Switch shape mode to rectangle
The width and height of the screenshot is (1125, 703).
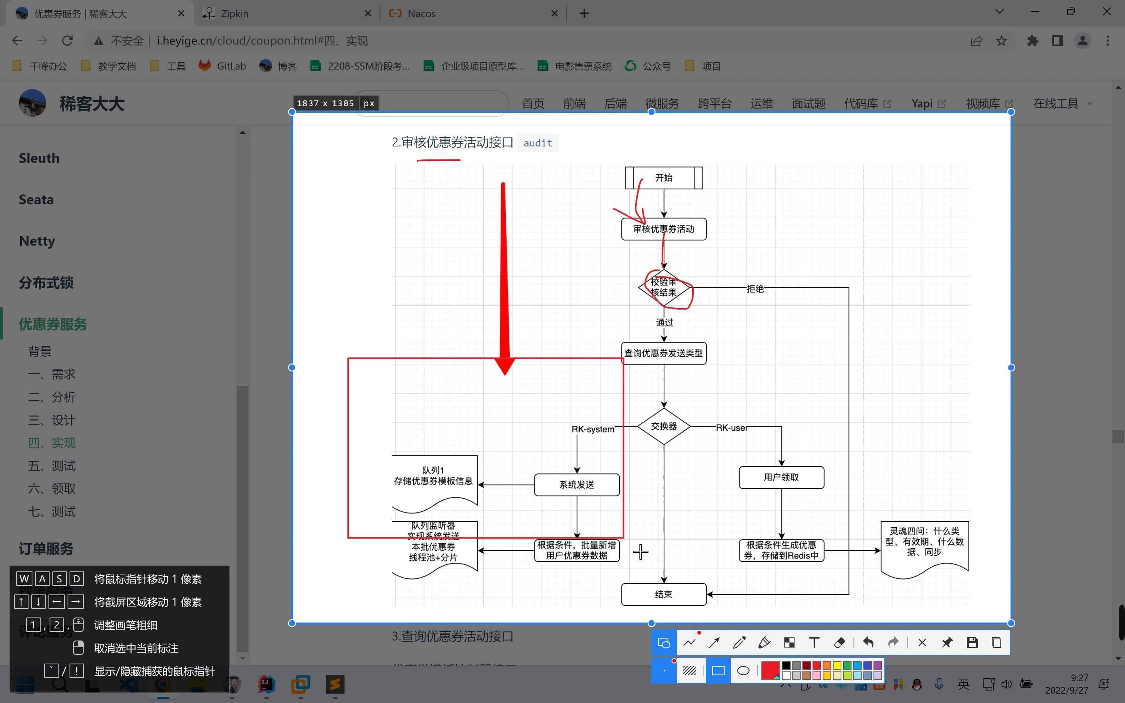(x=718, y=671)
